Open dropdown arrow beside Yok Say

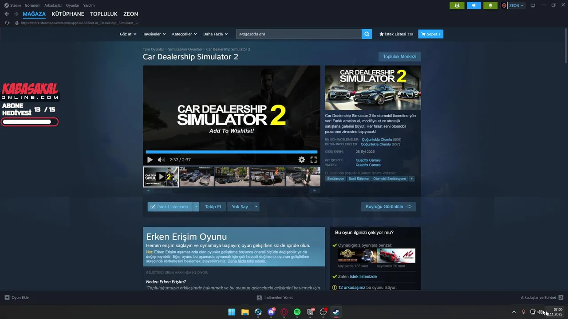coord(256,206)
